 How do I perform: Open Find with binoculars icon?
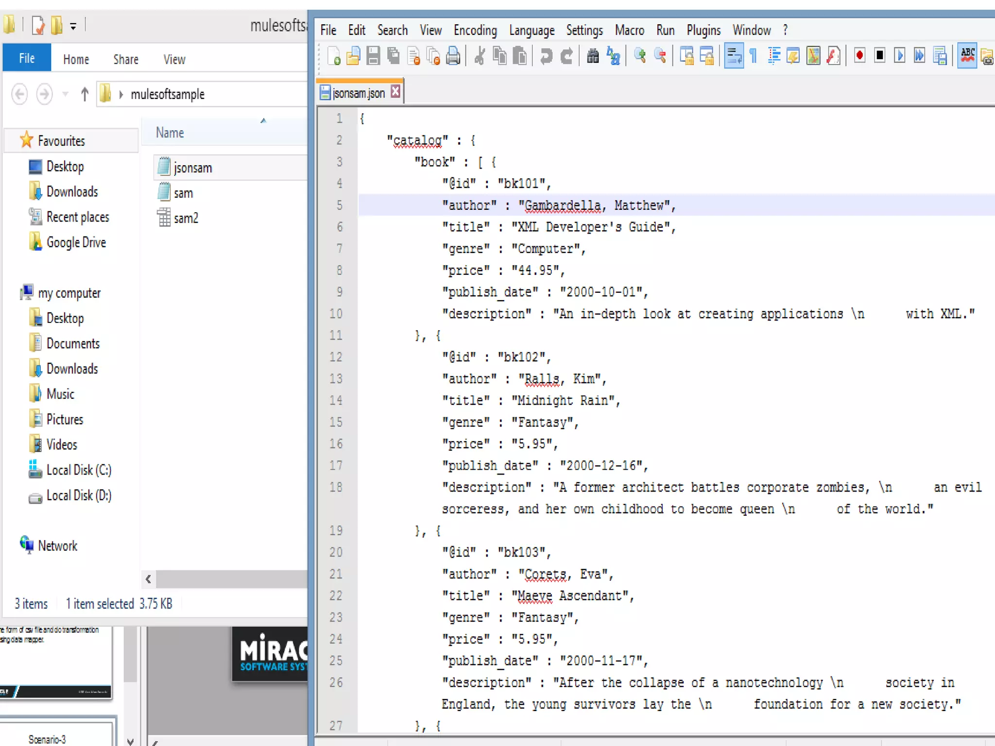[593, 56]
